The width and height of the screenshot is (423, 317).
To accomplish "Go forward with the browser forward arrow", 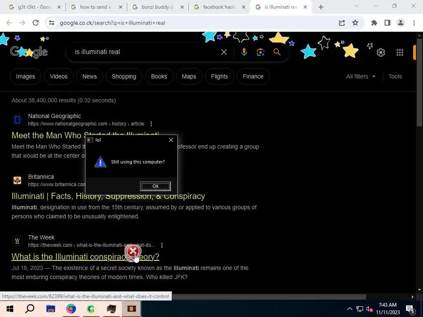I will 22,23.
